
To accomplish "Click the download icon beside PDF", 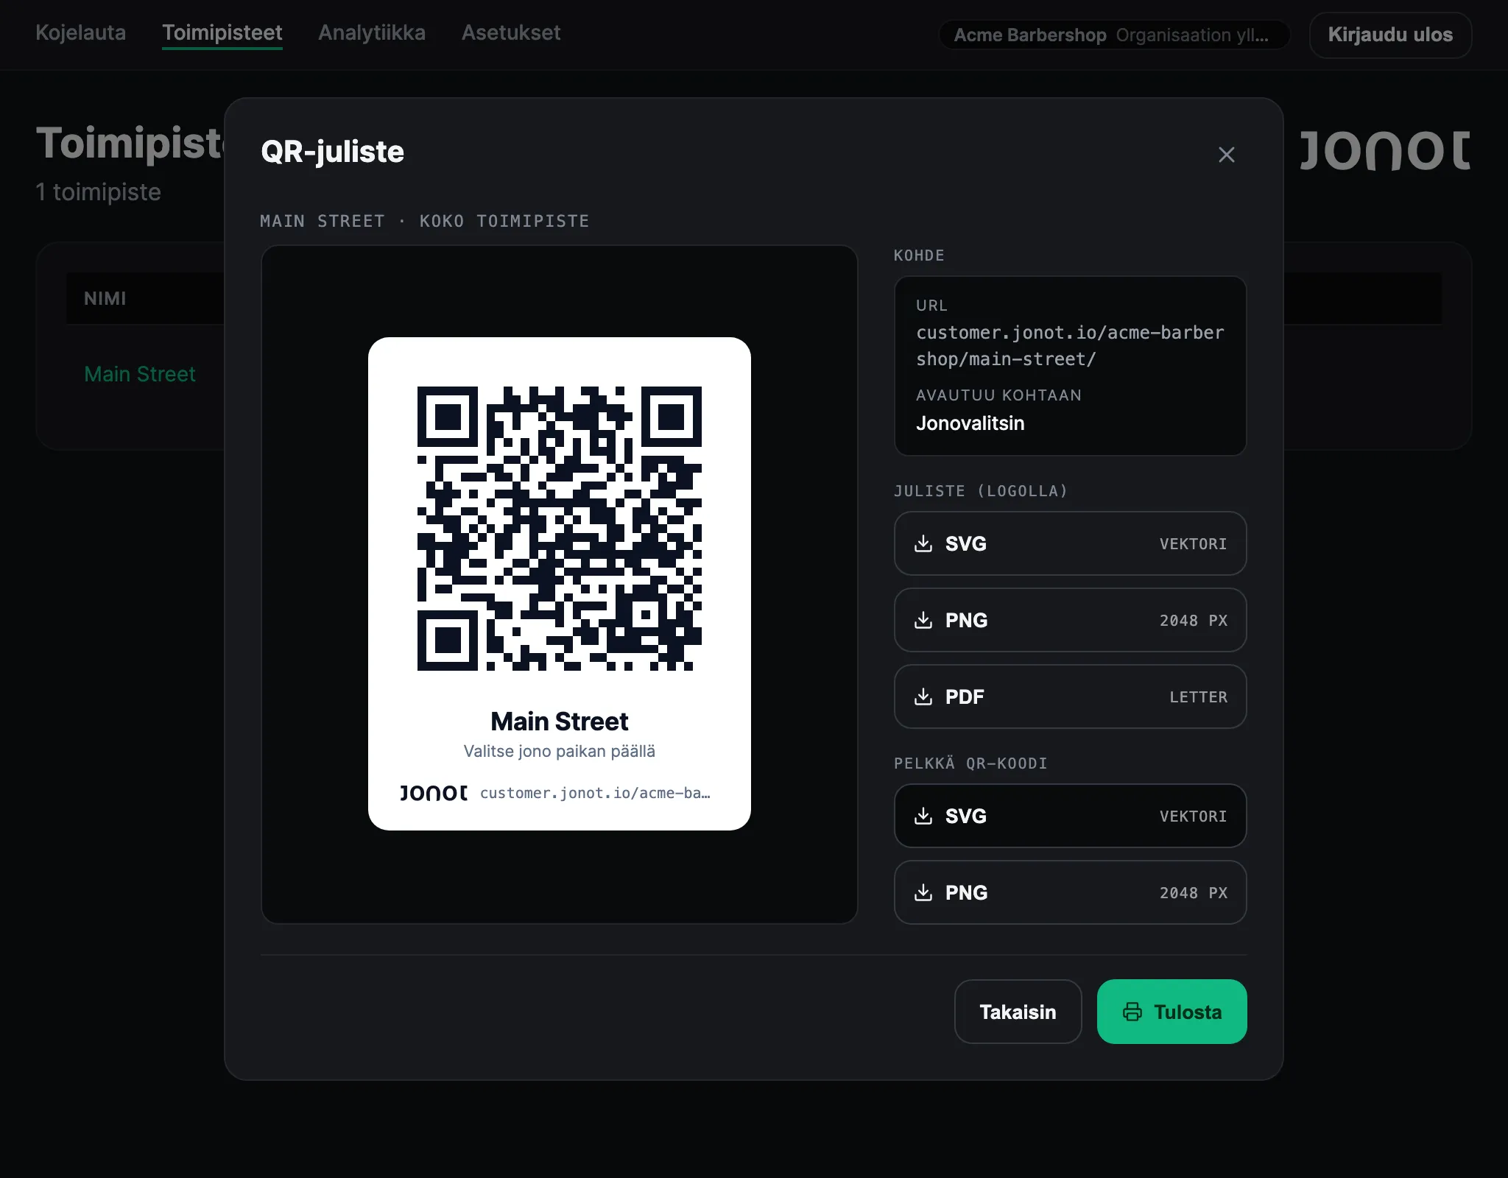I will [923, 696].
